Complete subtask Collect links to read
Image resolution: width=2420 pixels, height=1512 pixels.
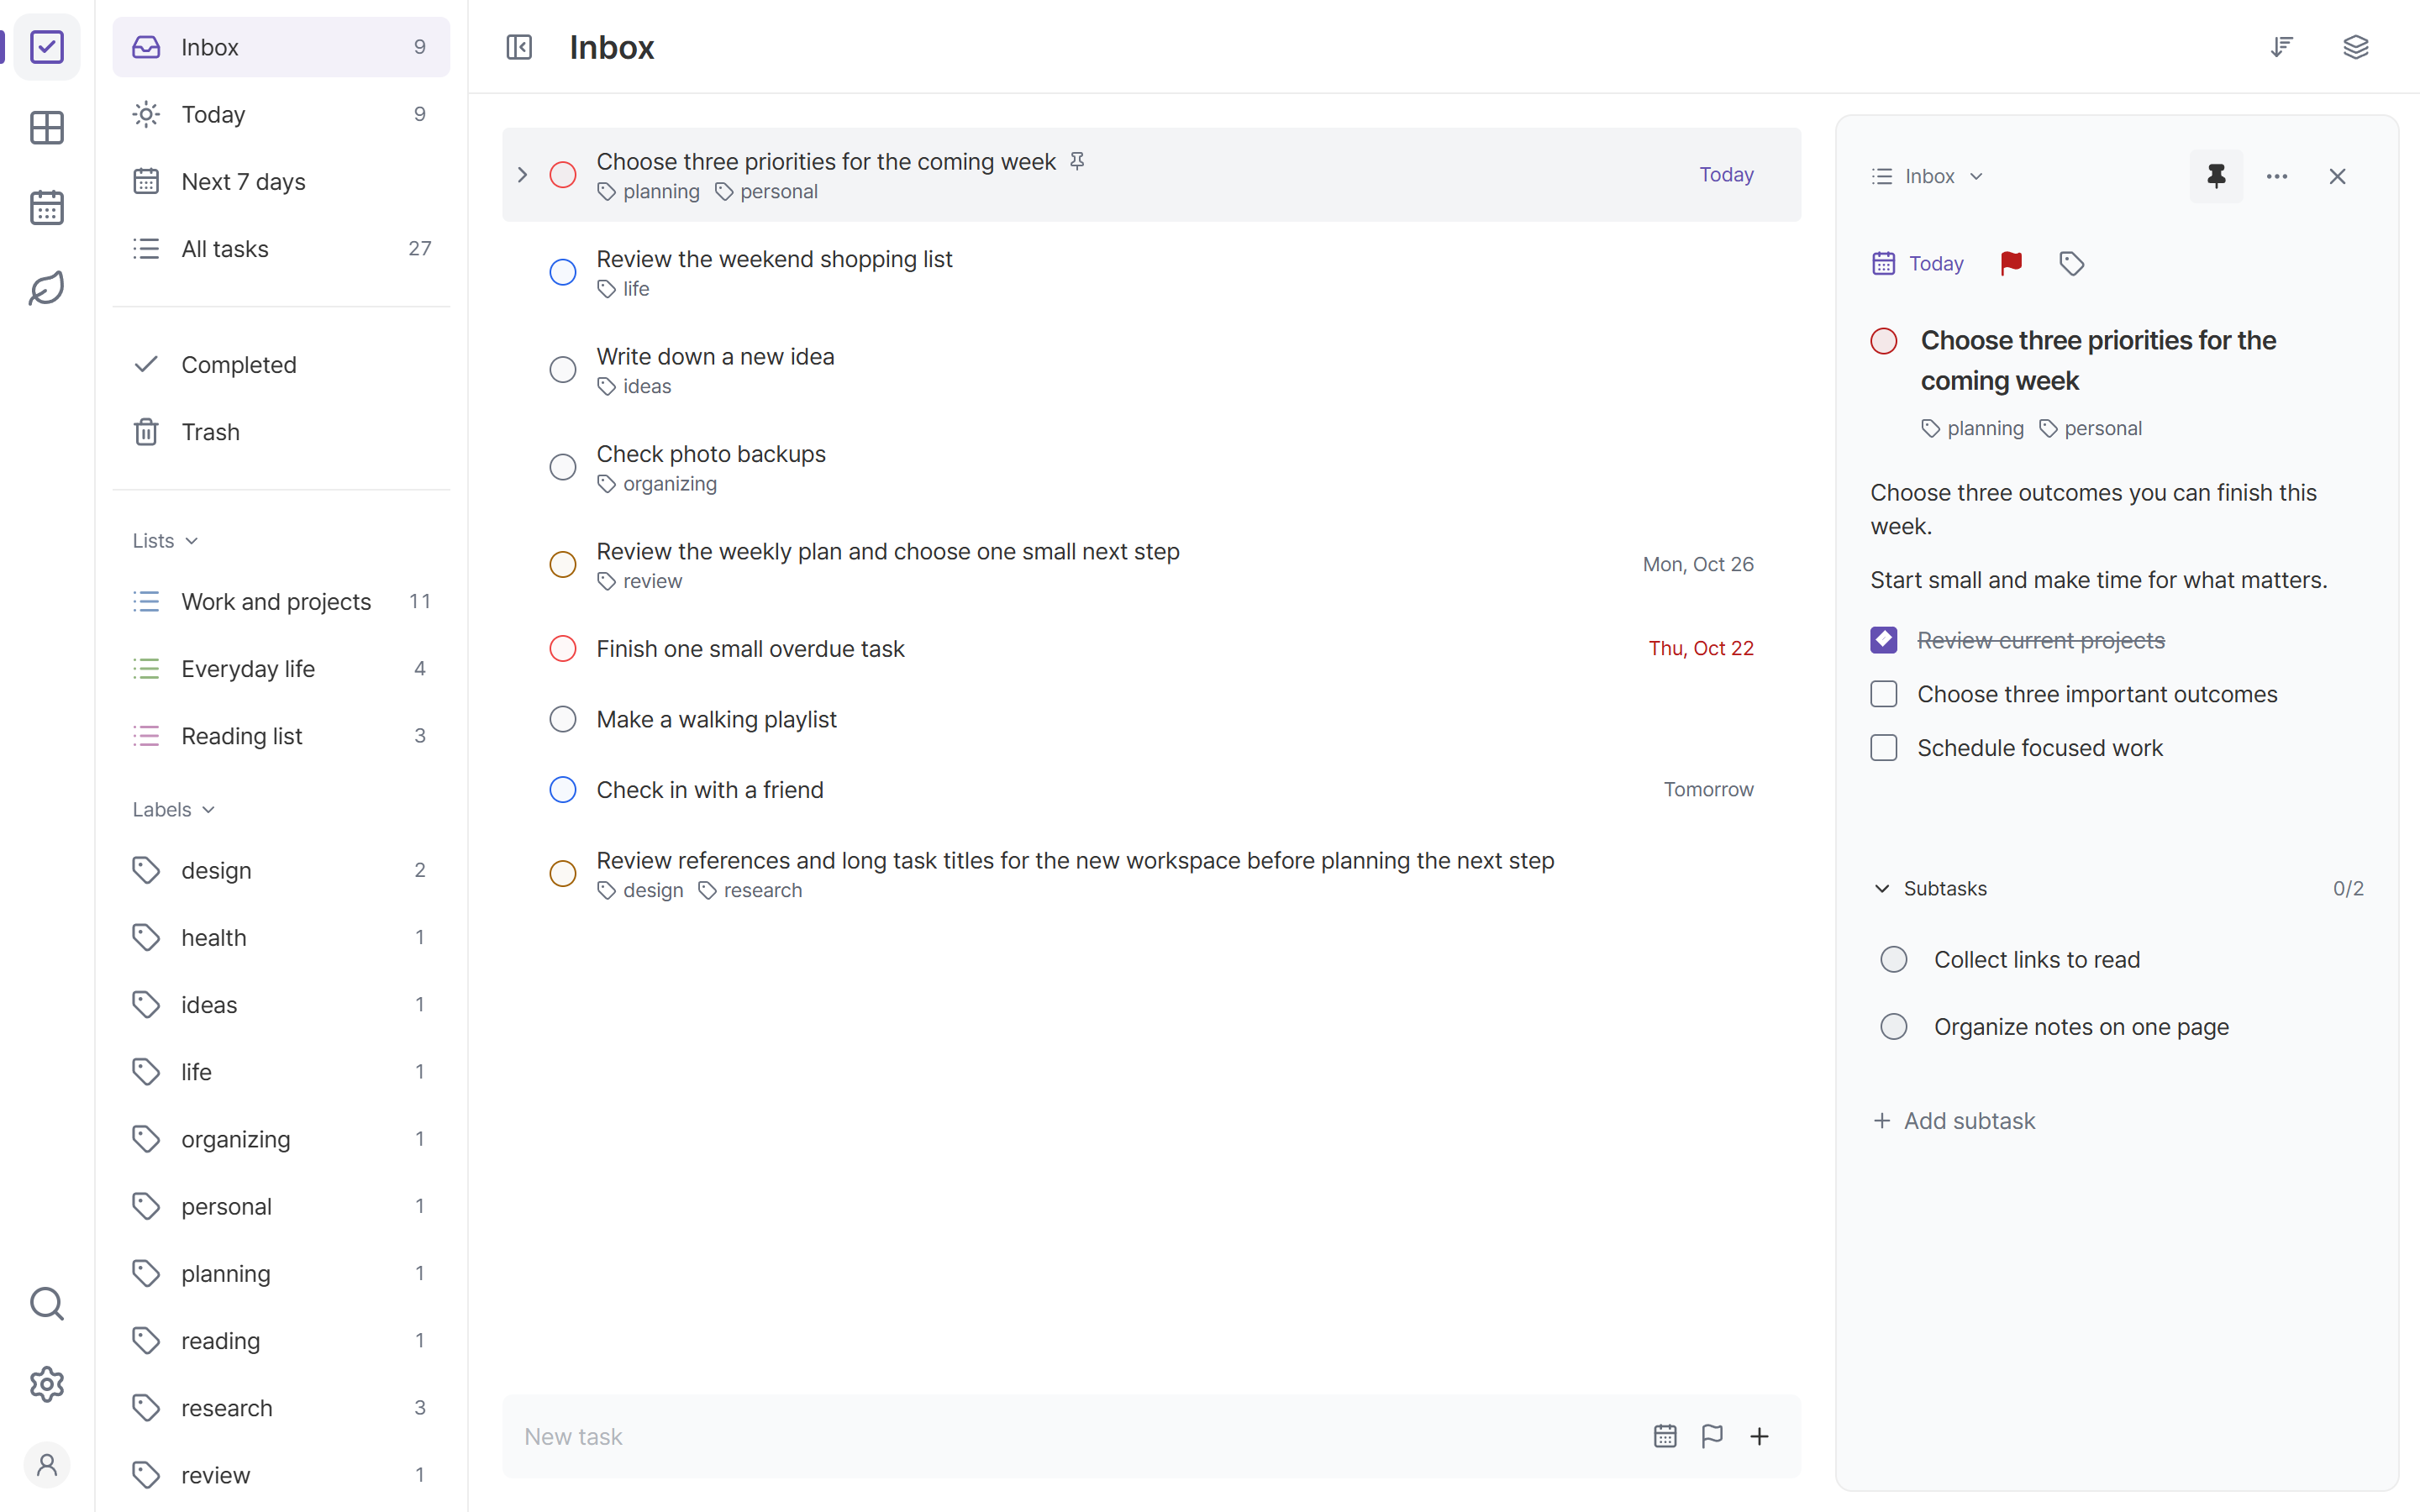click(x=1894, y=960)
